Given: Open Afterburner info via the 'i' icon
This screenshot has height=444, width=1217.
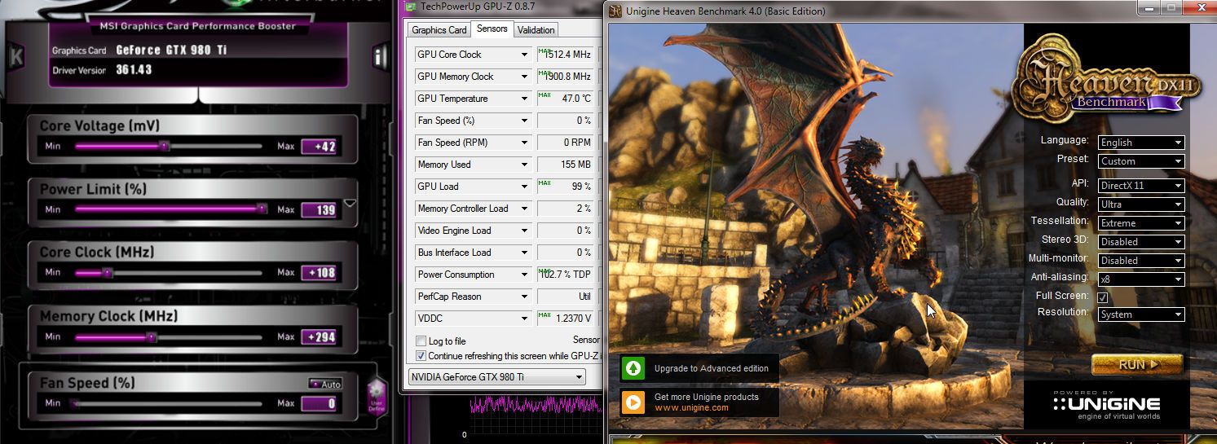Looking at the screenshot, I should tap(380, 56).
